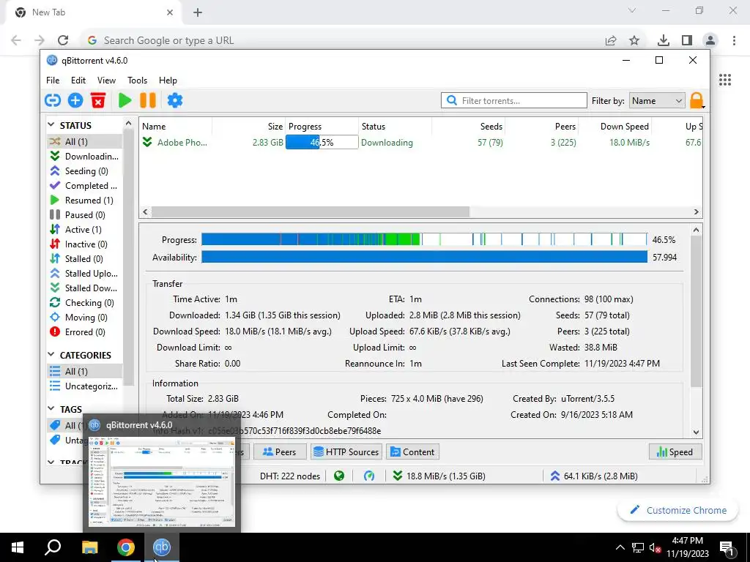The height and width of the screenshot is (562, 750).
Task: Select the Paused (0) filter
Action: click(x=85, y=215)
